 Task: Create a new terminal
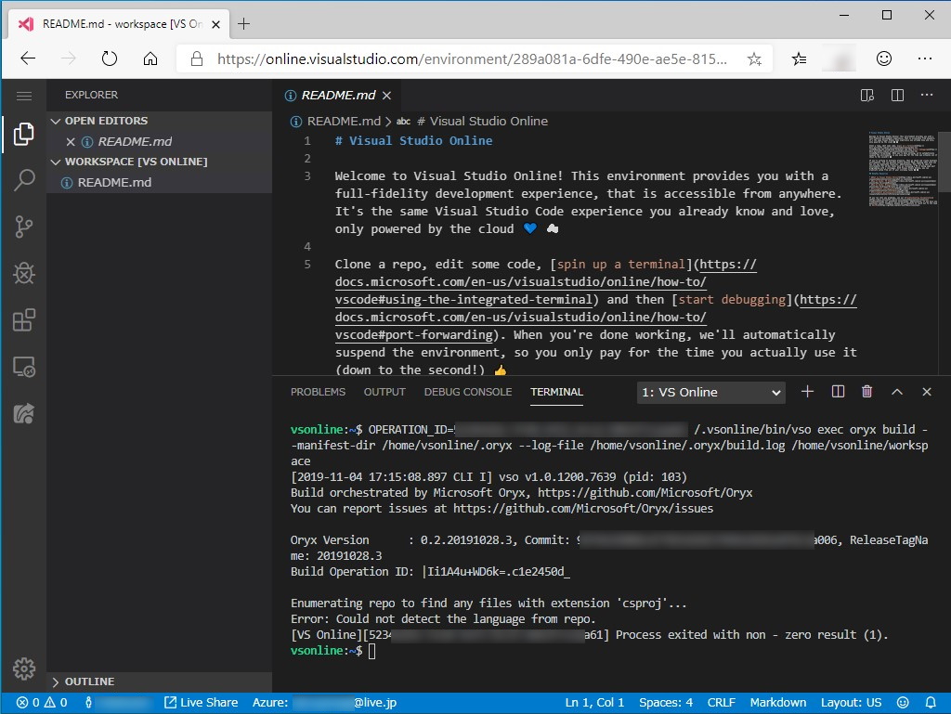tap(806, 392)
